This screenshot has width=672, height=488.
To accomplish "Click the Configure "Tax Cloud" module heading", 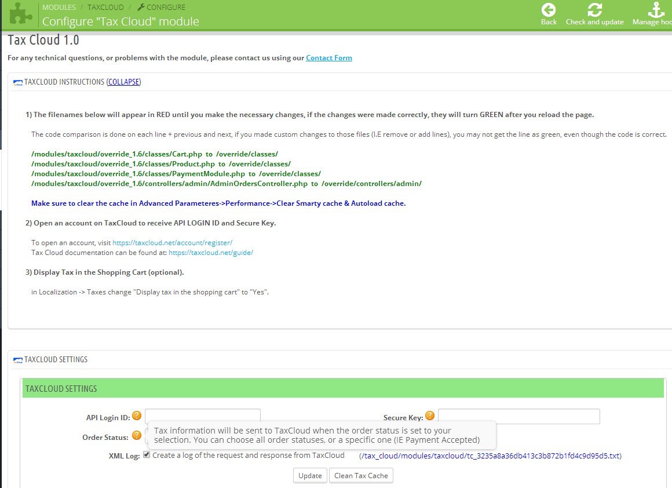I will pyautogui.click(x=120, y=21).
